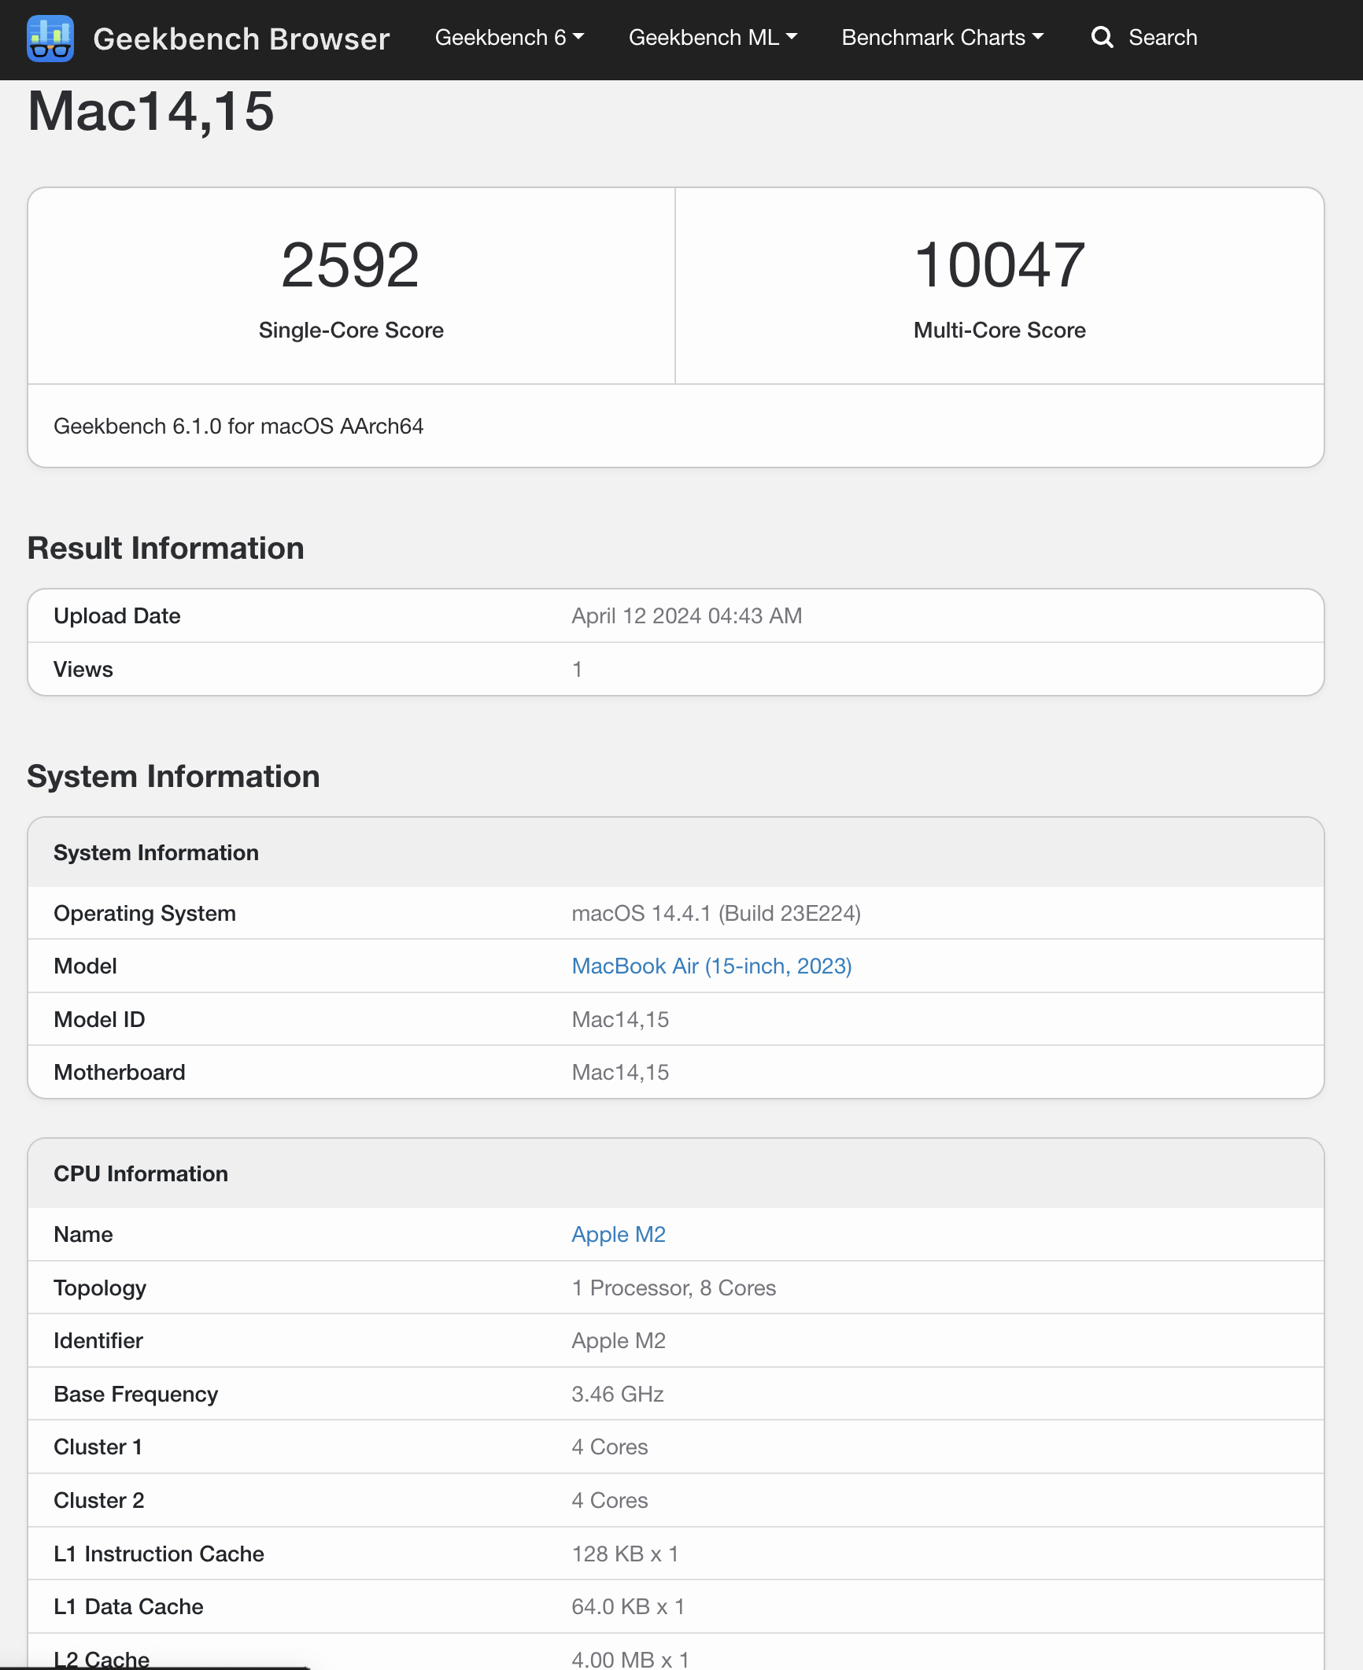
Task: Click the Cluster 1 row label
Action: pyautogui.click(x=98, y=1446)
